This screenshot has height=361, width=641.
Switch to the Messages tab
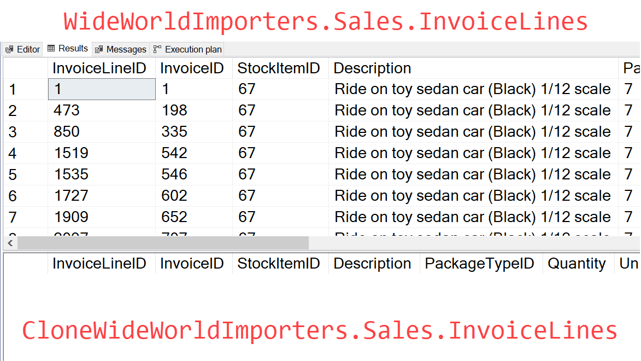(121, 49)
